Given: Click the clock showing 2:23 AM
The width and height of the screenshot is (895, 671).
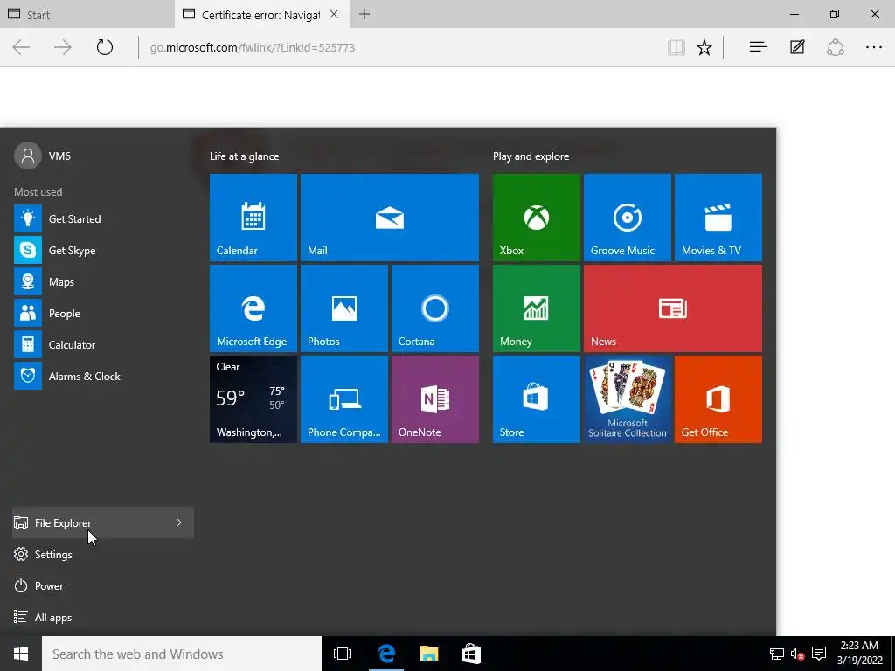Looking at the screenshot, I should (x=859, y=654).
